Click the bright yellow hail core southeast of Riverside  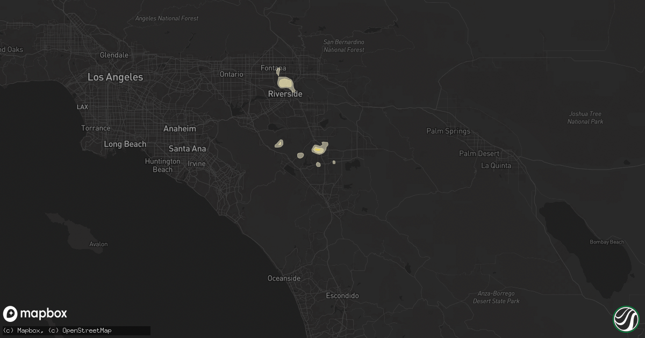tap(318, 150)
